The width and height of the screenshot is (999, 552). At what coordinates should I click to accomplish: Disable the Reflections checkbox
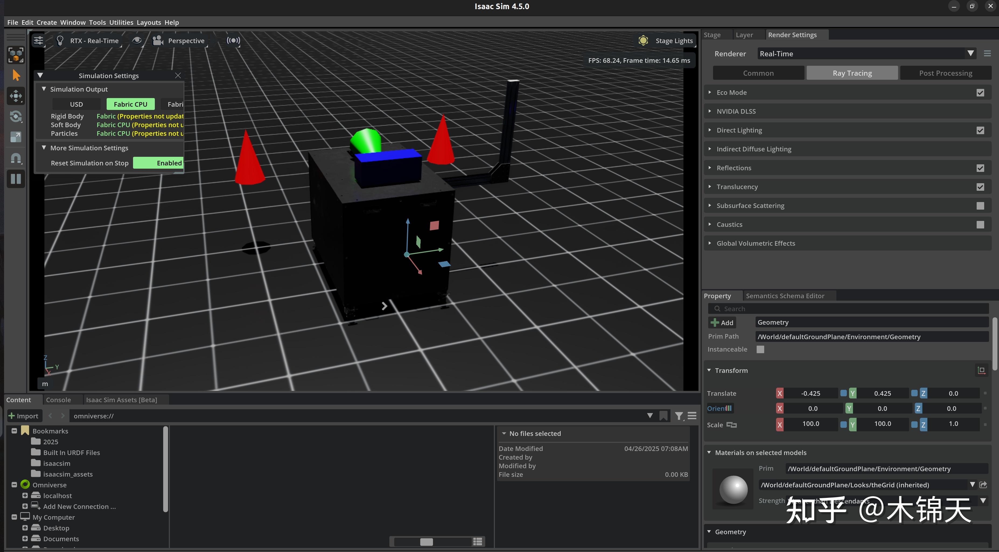click(980, 168)
